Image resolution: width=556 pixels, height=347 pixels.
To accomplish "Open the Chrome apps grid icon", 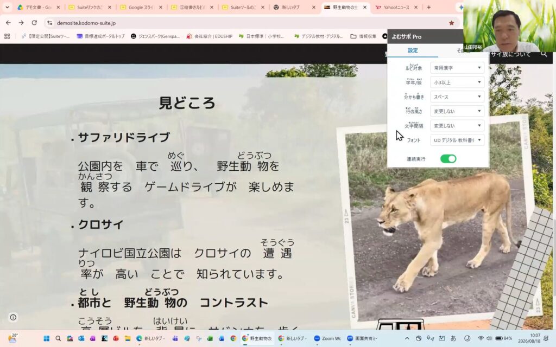I will click(7, 36).
